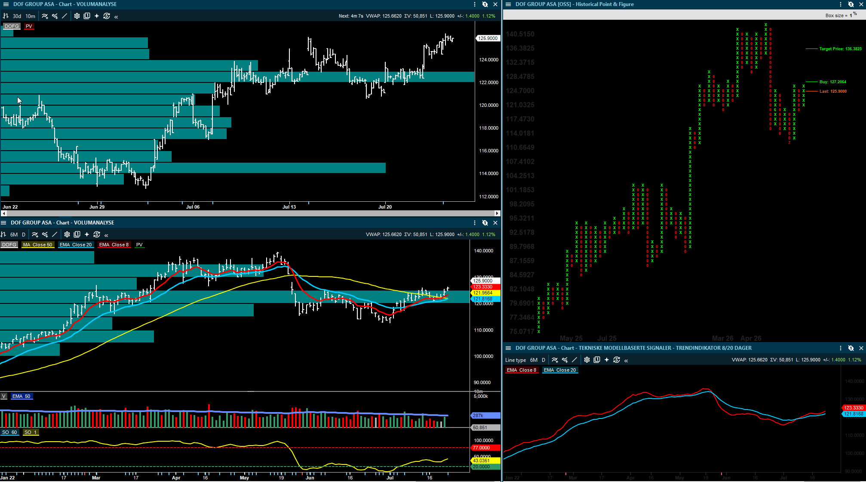Click chart type icon in 6M VOLUMANALYSE toolbar
This screenshot has width=866, height=482.
coord(3,234)
